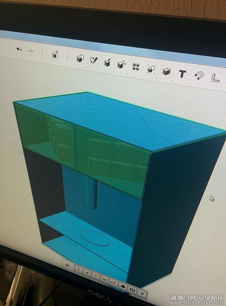Click the first small cube icon in the bottom navigation bar
Image resolution: width=226 pixels, height=306 pixels.
pos(68,265)
